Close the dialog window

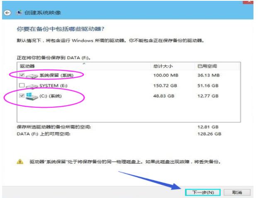[248, 2]
